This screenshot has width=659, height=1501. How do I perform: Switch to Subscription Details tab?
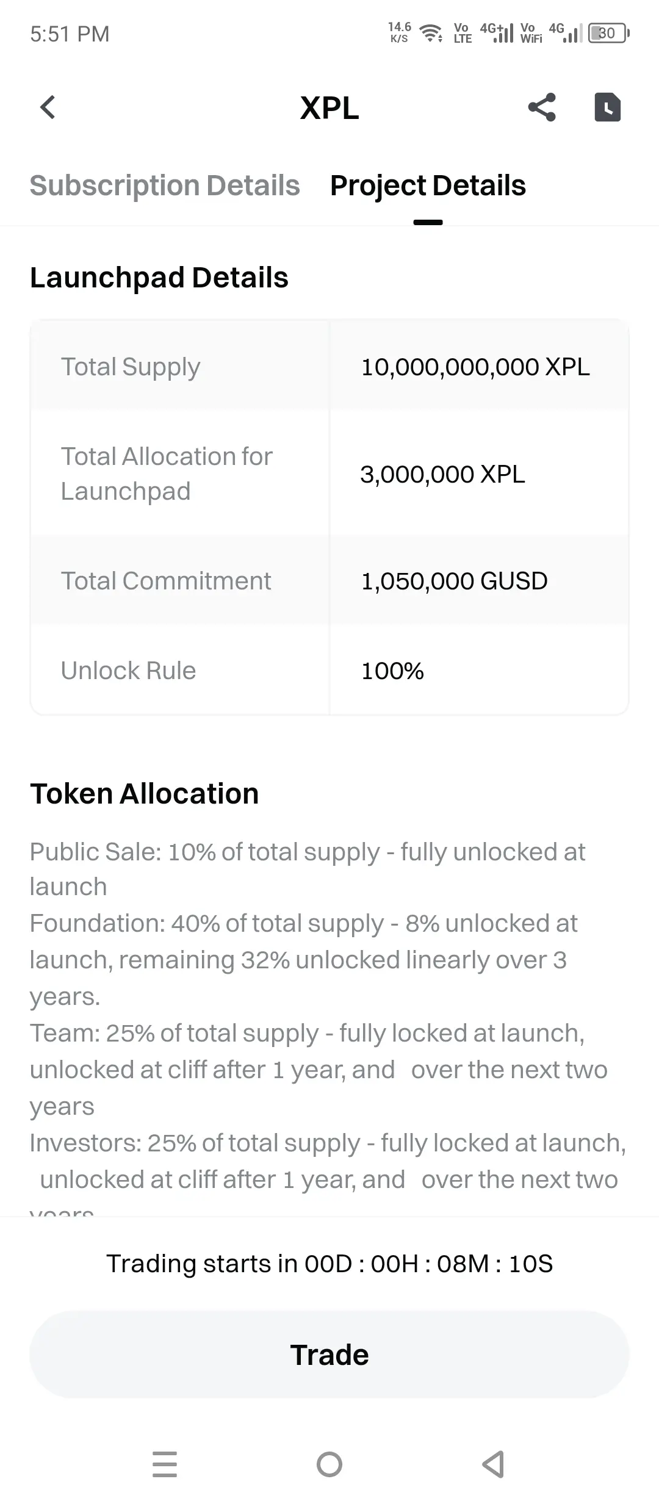(x=165, y=185)
